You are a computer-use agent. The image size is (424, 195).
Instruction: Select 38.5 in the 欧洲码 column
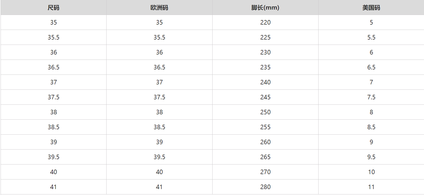click(159, 127)
